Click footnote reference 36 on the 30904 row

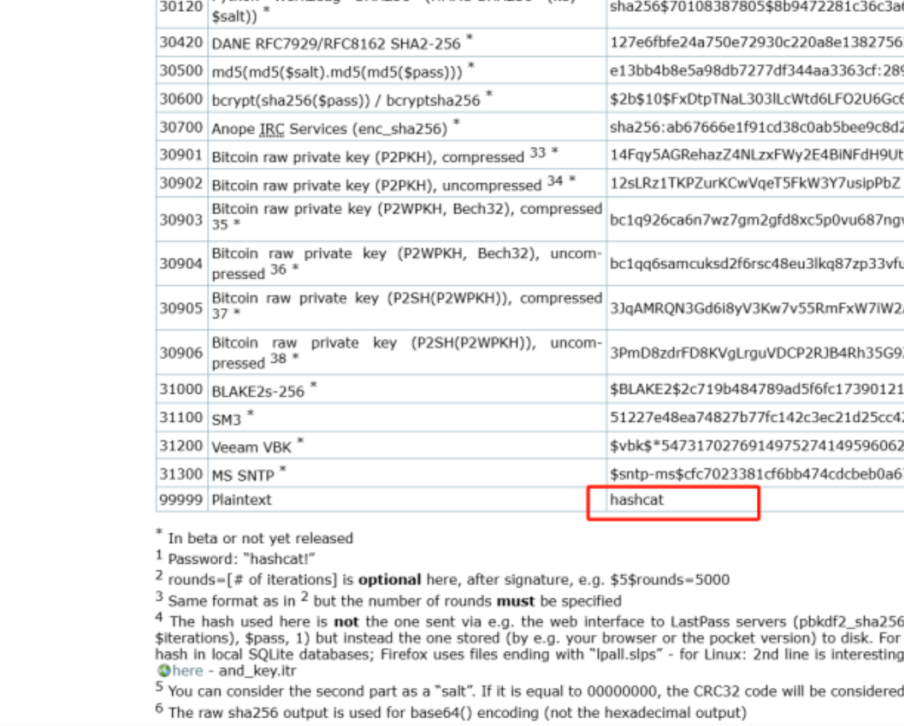278,269
